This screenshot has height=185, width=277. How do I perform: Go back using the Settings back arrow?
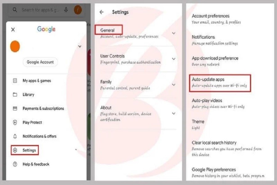[102, 12]
